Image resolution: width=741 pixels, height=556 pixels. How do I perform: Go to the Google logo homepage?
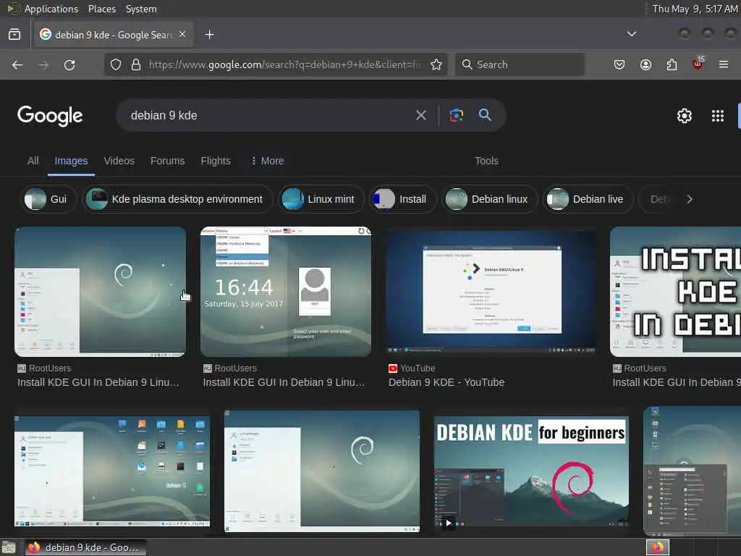tap(50, 116)
